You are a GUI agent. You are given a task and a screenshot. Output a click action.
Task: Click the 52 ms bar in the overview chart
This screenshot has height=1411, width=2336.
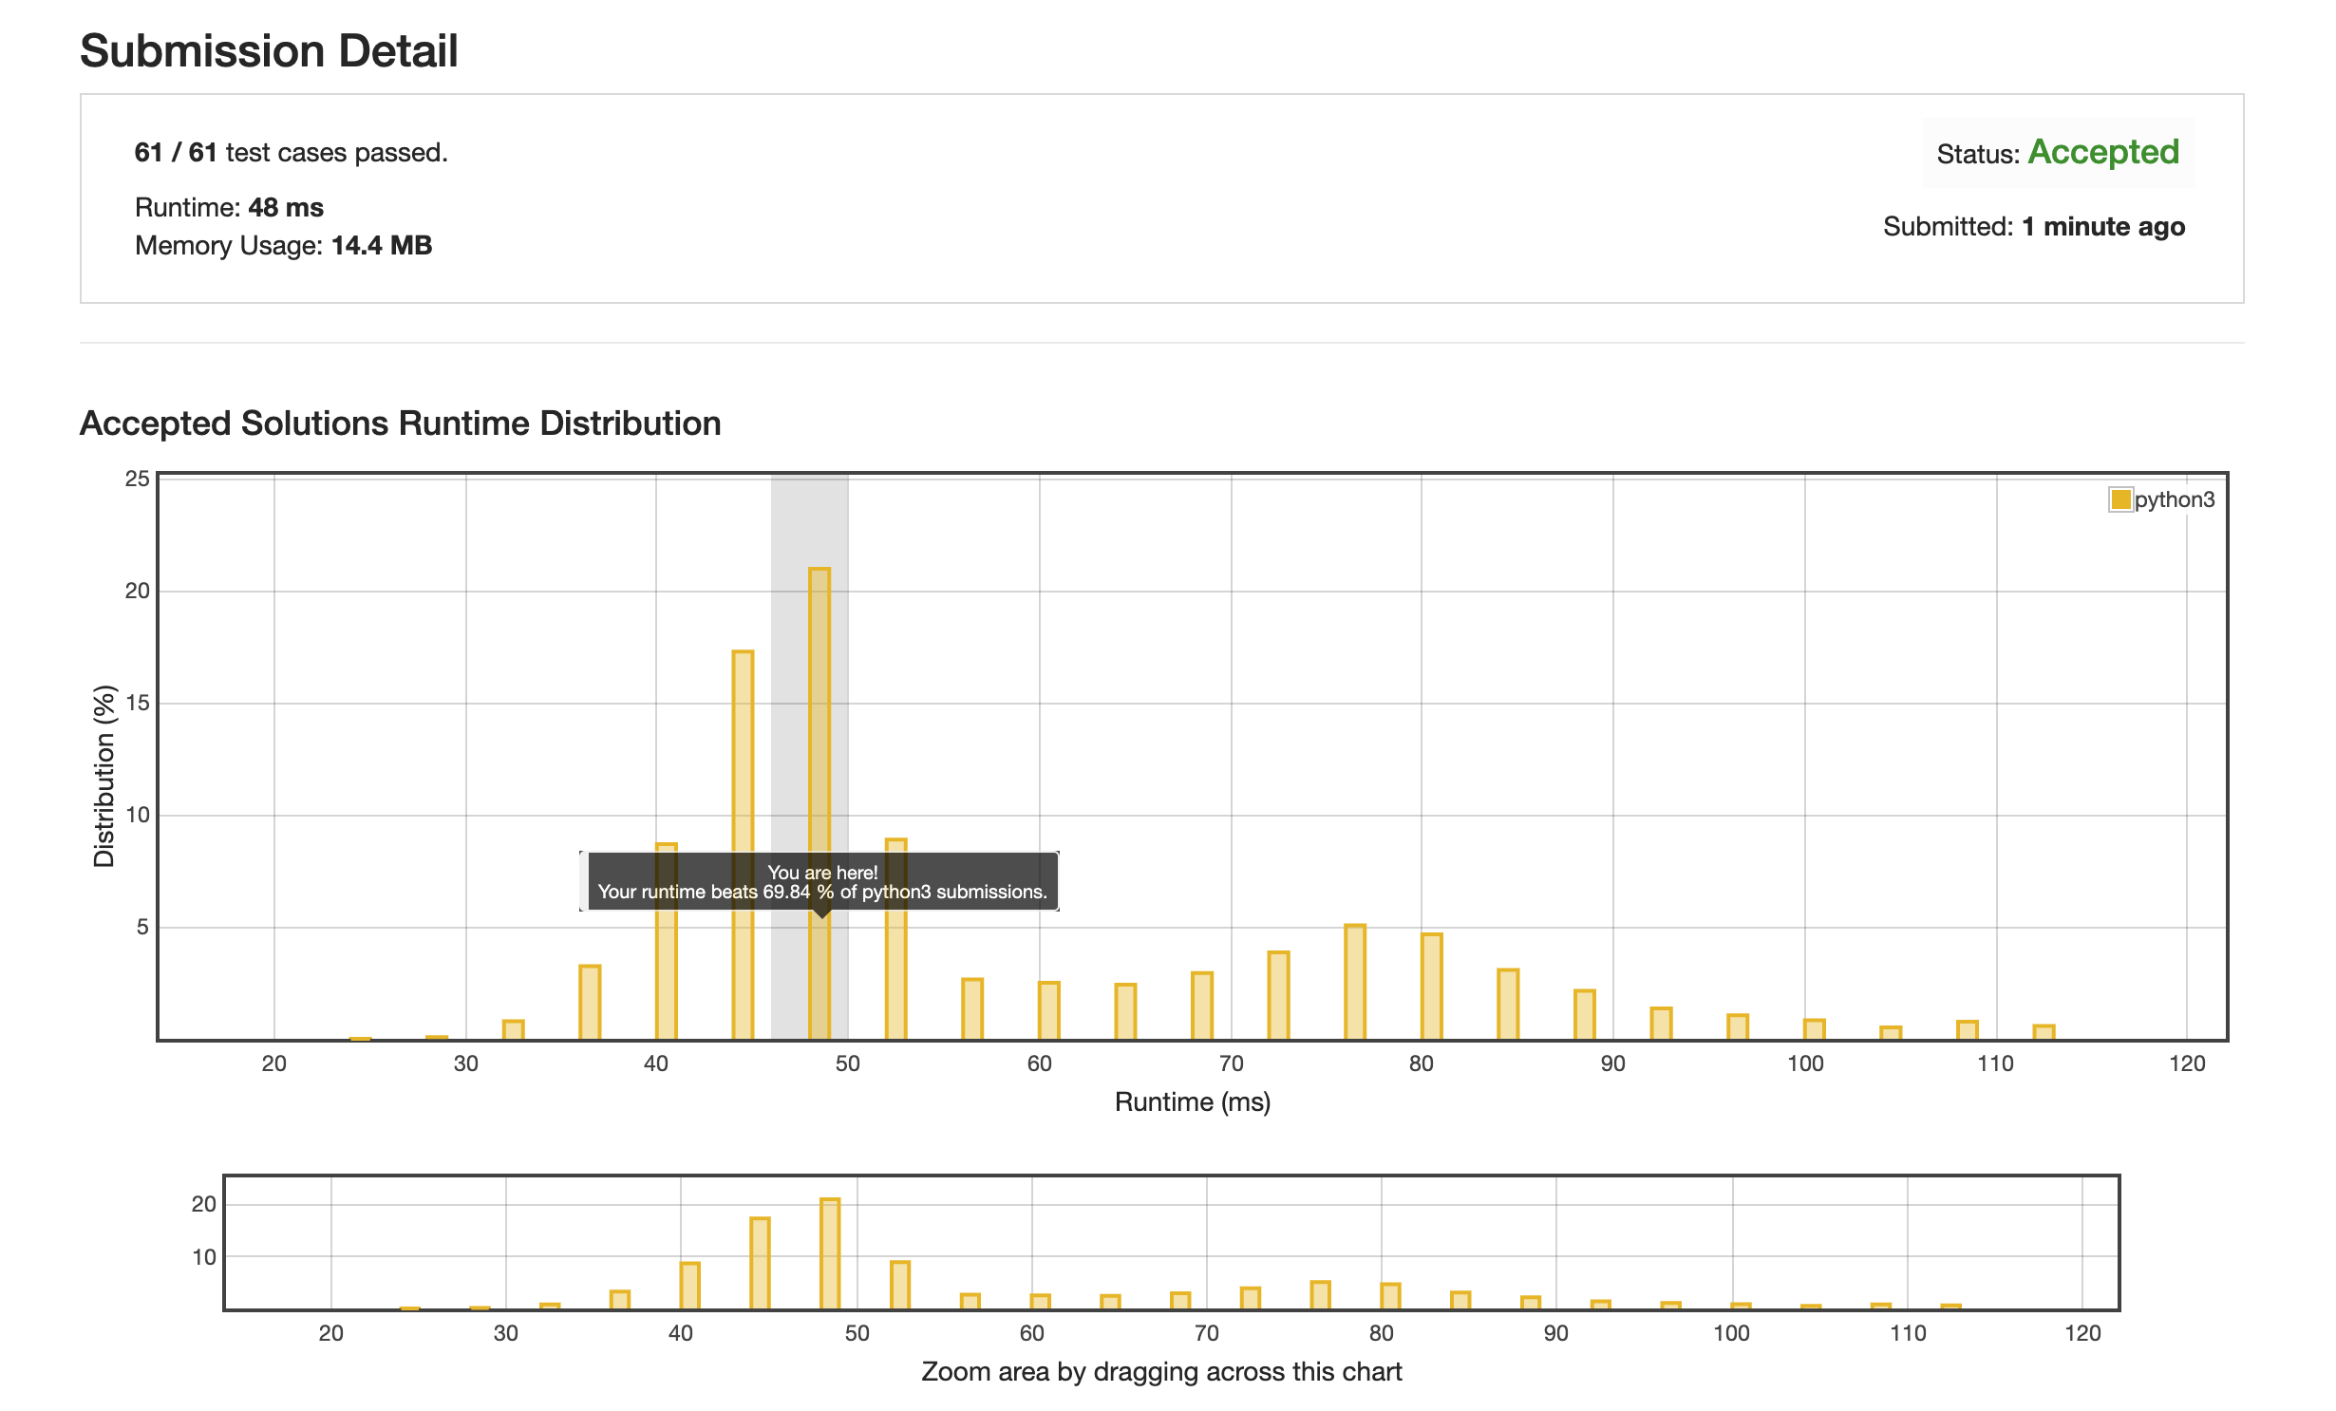[900, 1286]
